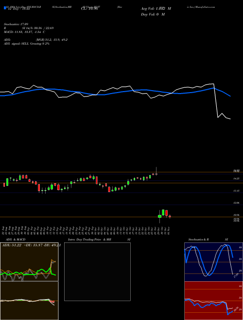The image size is (243, 320).
Task: Click the 'Day Vol: 0 M' label
Action: pyautogui.click(x=153, y=14)
